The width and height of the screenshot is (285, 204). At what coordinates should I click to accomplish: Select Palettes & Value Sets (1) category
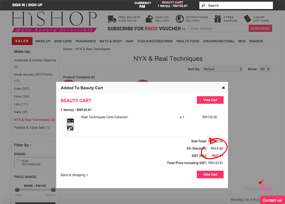point(32,127)
